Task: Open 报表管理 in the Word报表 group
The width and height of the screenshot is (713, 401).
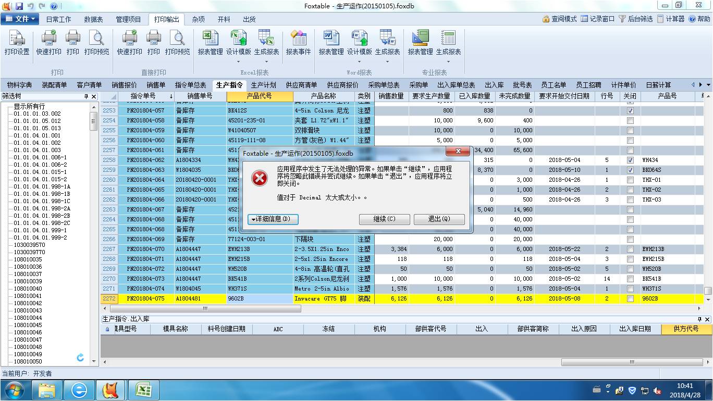Action: point(331,43)
